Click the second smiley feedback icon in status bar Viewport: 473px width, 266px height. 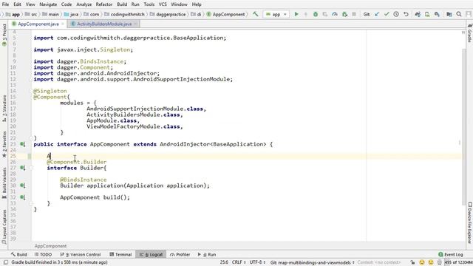click(x=431, y=262)
